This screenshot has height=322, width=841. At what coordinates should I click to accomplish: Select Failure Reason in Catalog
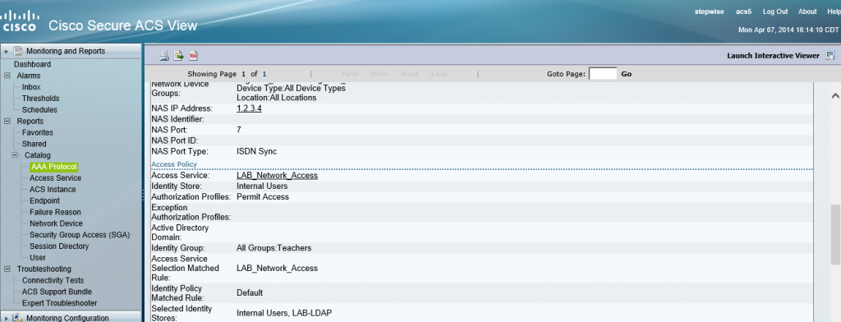(55, 212)
